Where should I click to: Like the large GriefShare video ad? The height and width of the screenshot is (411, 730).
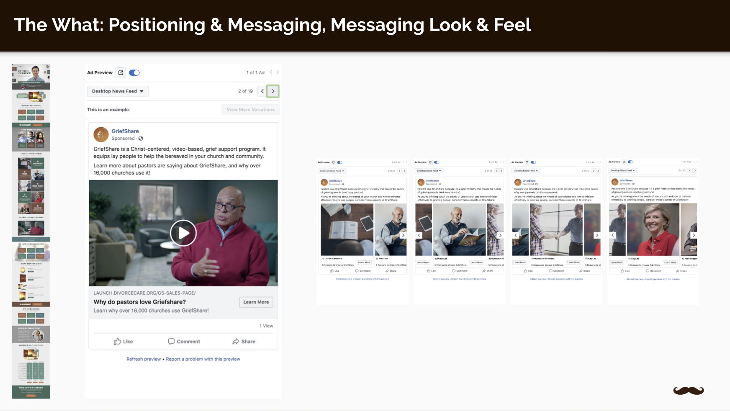[123, 342]
